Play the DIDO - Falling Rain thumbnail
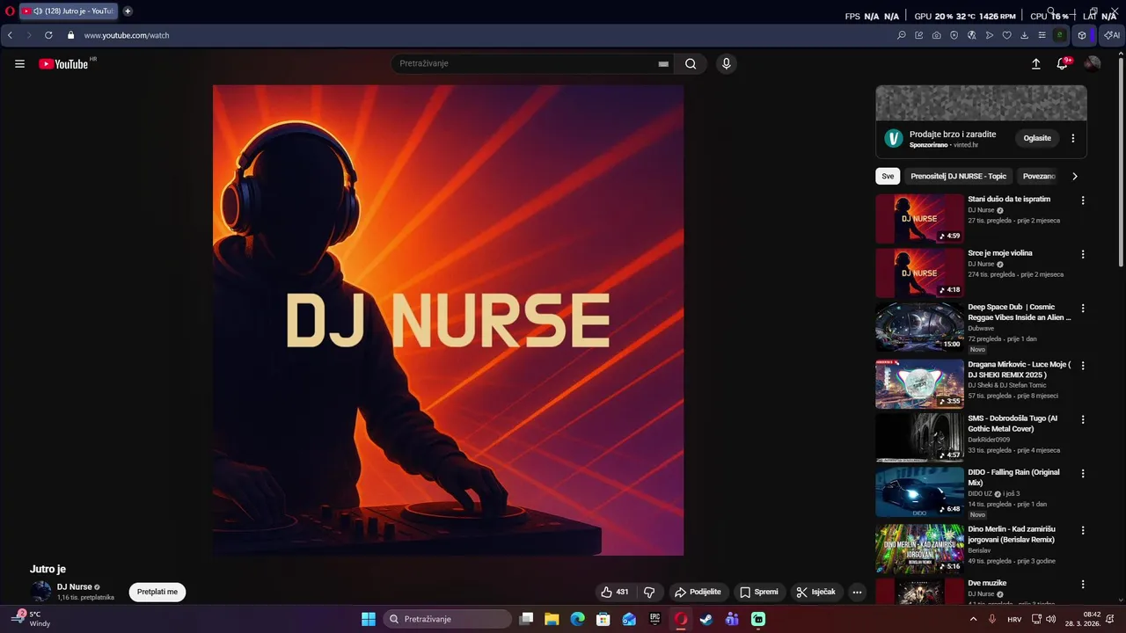The image size is (1126, 633). (919, 491)
